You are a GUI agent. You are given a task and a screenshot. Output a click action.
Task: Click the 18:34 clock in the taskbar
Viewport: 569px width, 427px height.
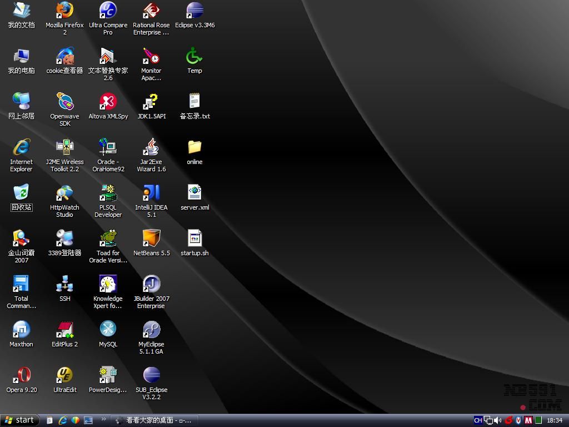[x=555, y=420]
